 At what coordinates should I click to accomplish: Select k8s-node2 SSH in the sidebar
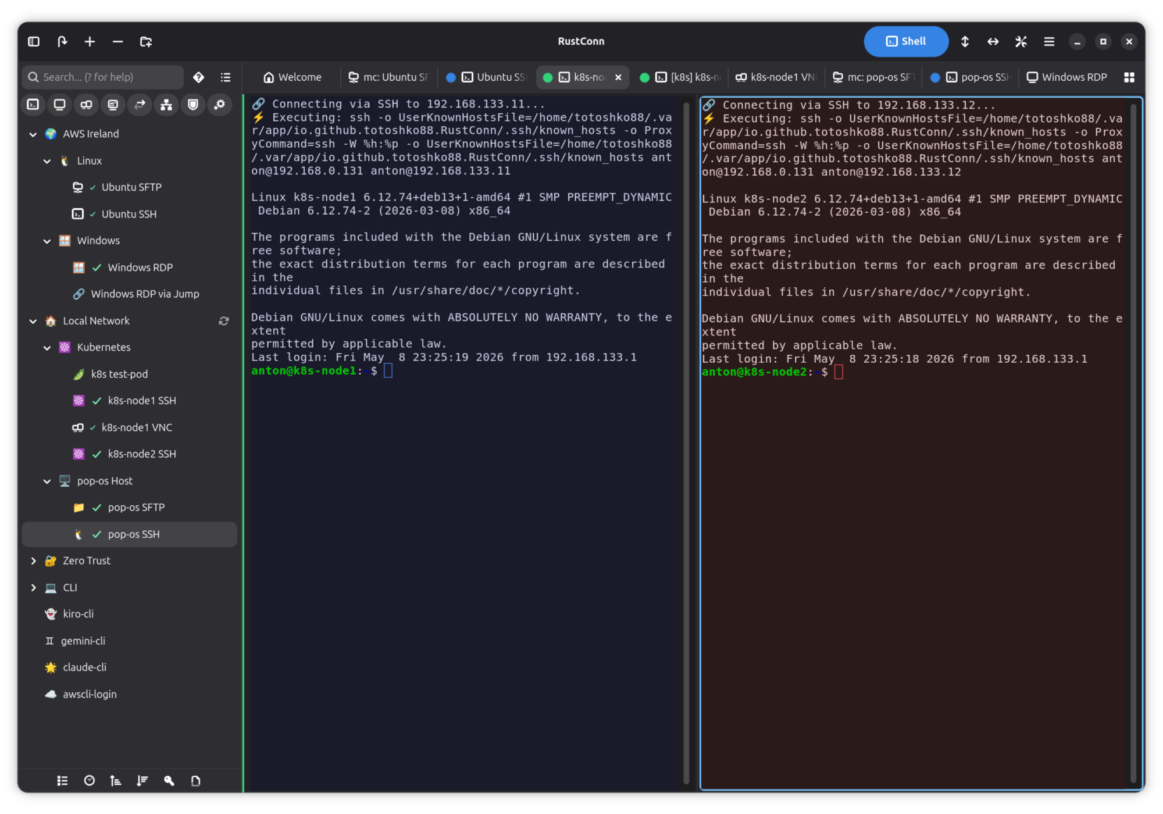coord(129,454)
